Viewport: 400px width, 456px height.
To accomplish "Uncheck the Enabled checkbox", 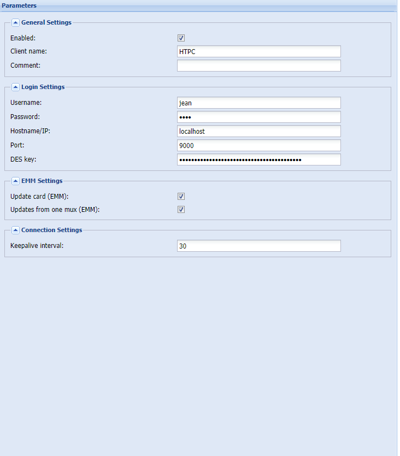I will click(181, 38).
